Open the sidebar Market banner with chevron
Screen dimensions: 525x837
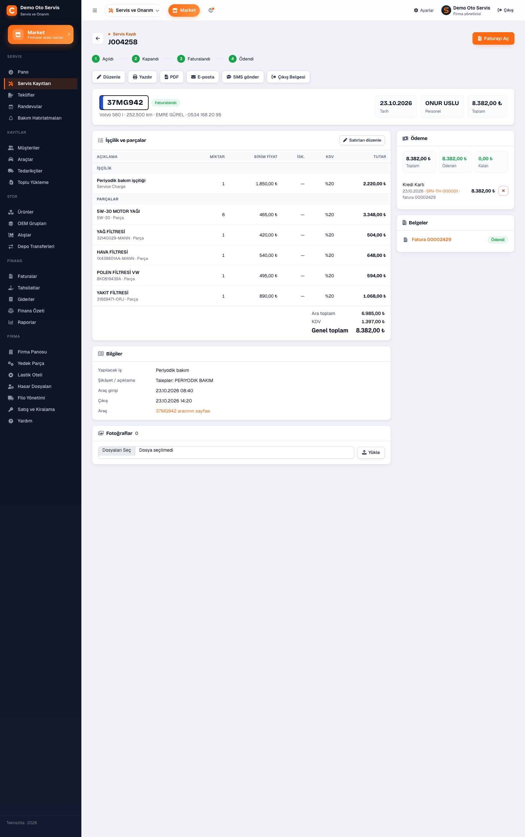coord(41,34)
